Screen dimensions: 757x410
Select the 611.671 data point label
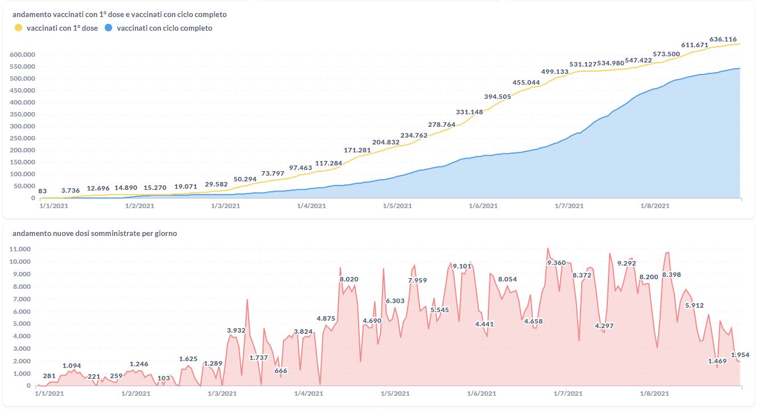pyautogui.click(x=694, y=45)
